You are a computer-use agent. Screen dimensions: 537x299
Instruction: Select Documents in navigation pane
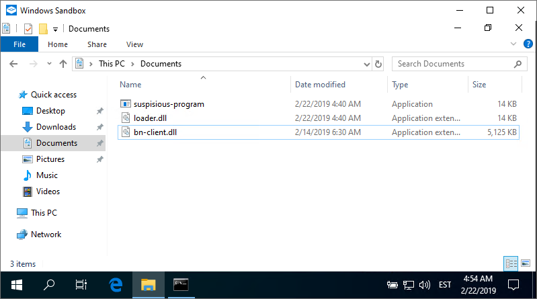click(53, 143)
